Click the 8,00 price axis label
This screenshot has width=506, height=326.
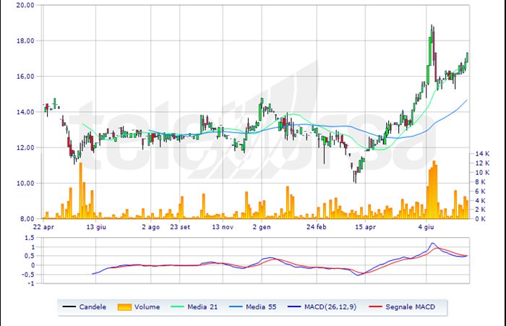pyautogui.click(x=27, y=218)
